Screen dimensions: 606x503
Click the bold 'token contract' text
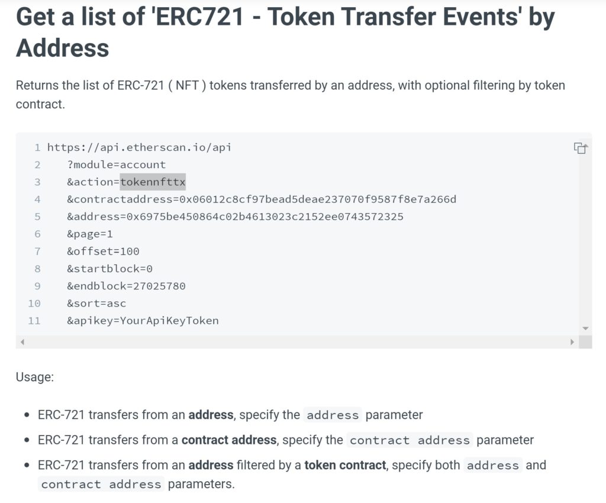click(345, 465)
